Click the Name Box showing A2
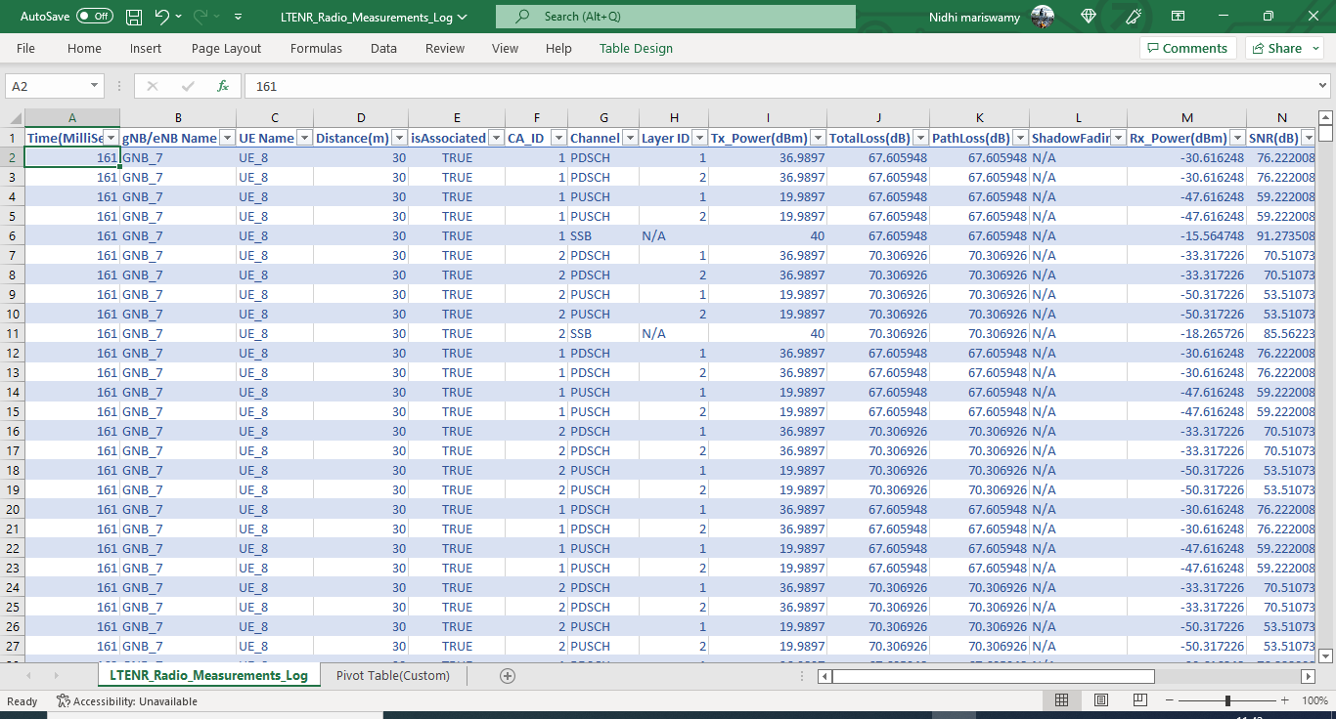 tap(46, 86)
